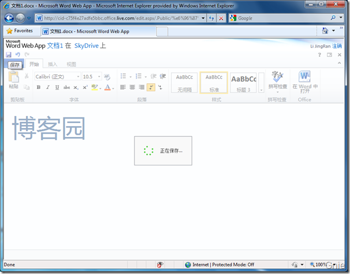Screen dimensions: 350x274
Task: Click the Save floppy disk icon
Action: 9,54
